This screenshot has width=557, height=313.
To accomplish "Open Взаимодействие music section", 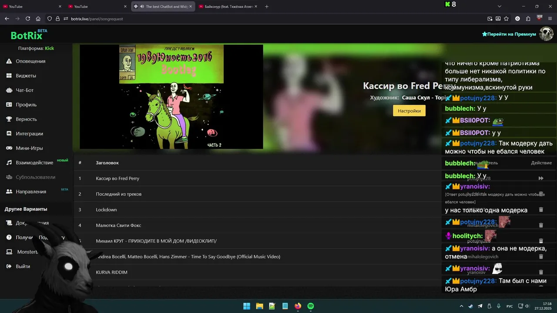I will [30, 163].
